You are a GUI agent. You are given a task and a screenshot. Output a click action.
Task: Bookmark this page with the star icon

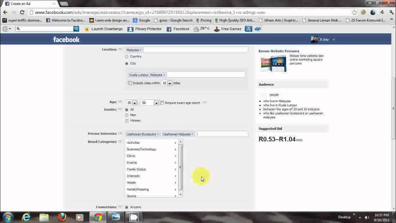[355, 12]
